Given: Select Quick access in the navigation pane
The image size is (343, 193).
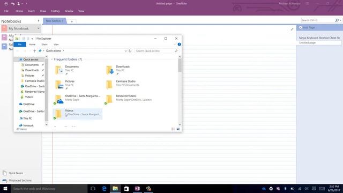Looking at the screenshot, I should pyautogui.click(x=31, y=60).
